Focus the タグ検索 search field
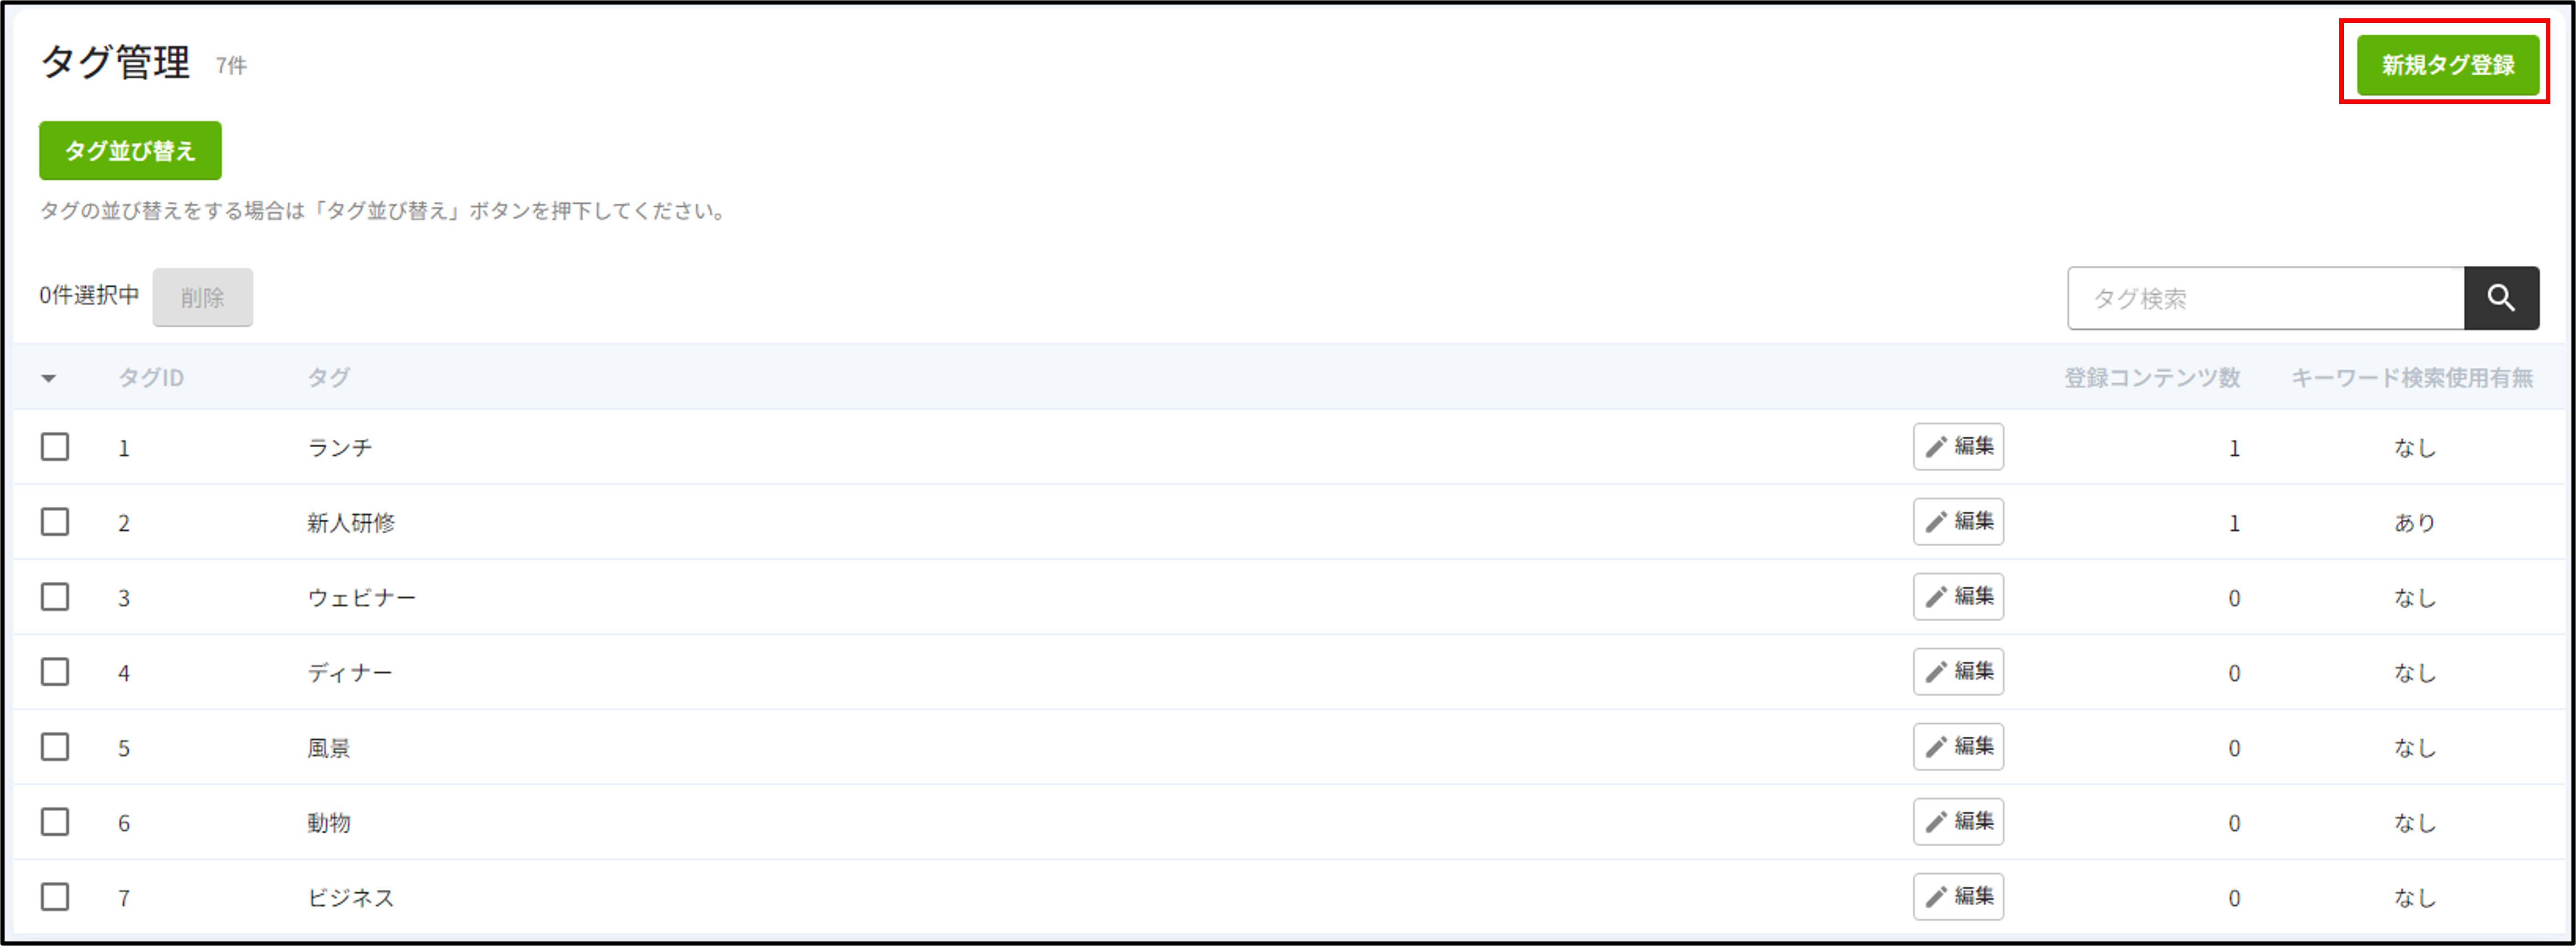 (x=2266, y=298)
